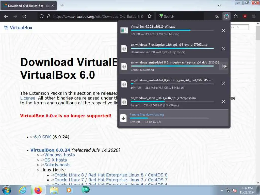
Task: Click the forward navigation arrow
Action: tap(15, 17)
